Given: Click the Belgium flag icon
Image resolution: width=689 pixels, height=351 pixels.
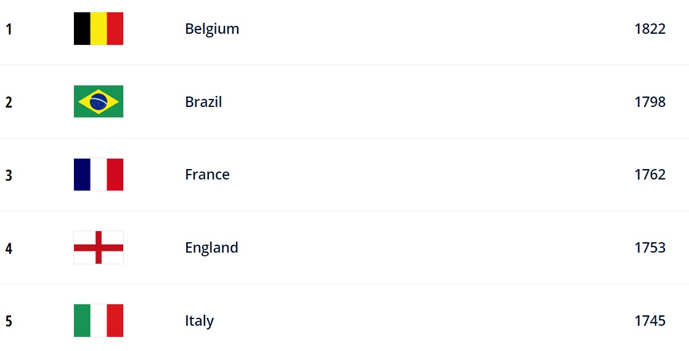Looking at the screenshot, I should point(99,28).
